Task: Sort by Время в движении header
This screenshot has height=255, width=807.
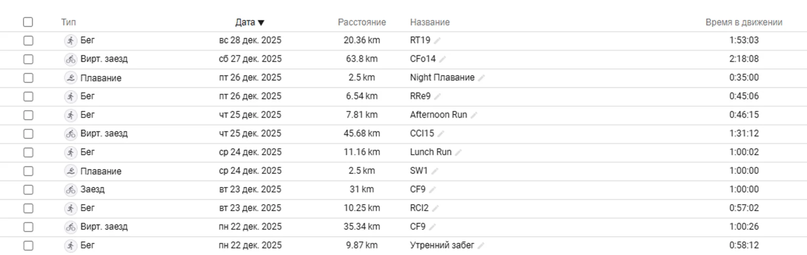Action: click(x=744, y=22)
